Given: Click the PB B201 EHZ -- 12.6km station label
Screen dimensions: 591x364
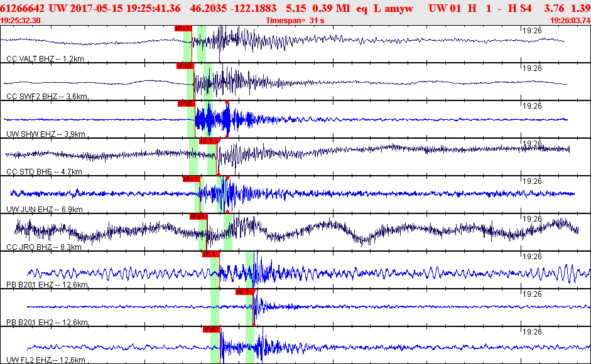Looking at the screenshot, I should click(47, 285).
